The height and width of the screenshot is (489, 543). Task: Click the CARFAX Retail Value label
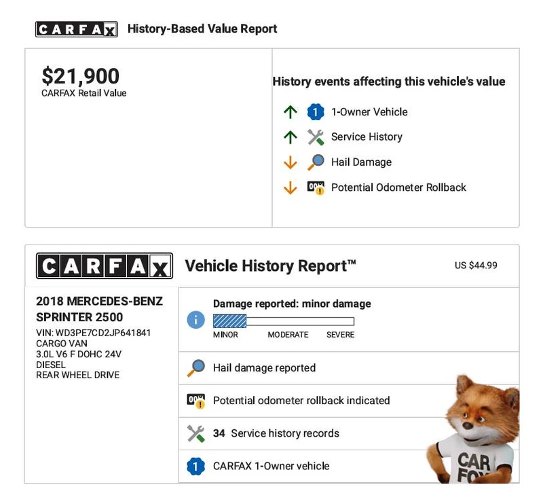(83, 93)
